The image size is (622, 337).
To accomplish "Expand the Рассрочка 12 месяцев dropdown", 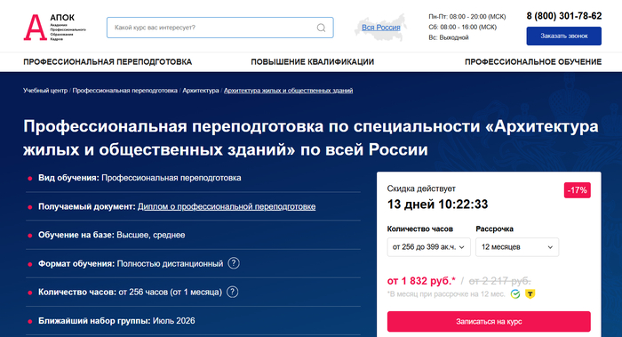I will (517, 247).
